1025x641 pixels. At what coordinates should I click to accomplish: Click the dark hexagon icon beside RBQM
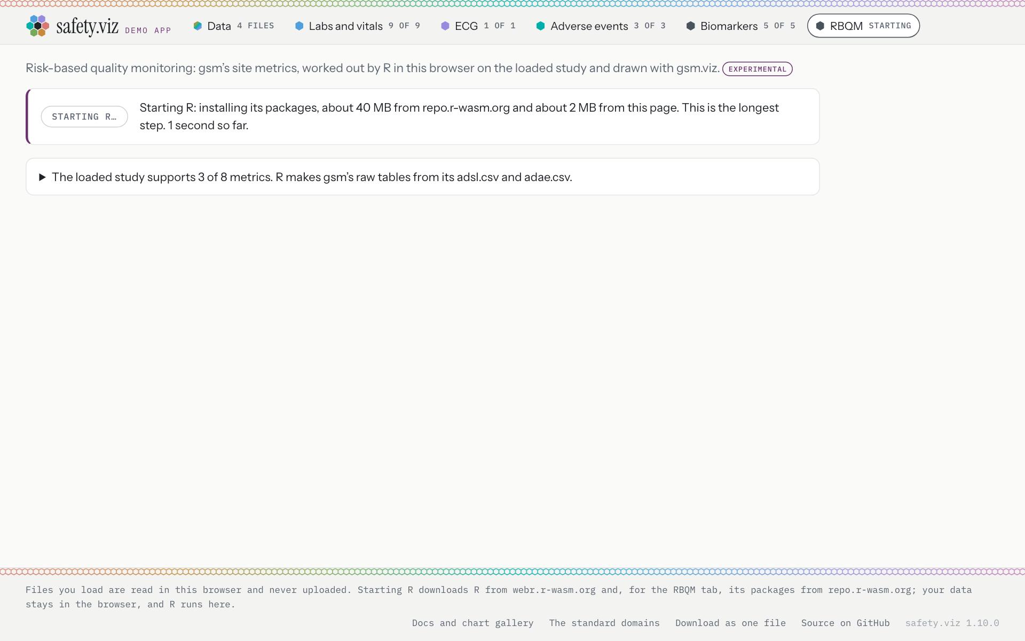pyautogui.click(x=821, y=26)
